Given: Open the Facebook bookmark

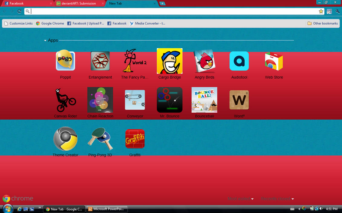Looking at the screenshot, I should click(x=117, y=23).
